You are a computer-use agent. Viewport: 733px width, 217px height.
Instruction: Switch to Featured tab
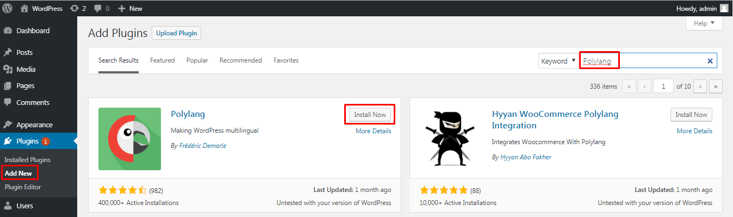point(163,60)
